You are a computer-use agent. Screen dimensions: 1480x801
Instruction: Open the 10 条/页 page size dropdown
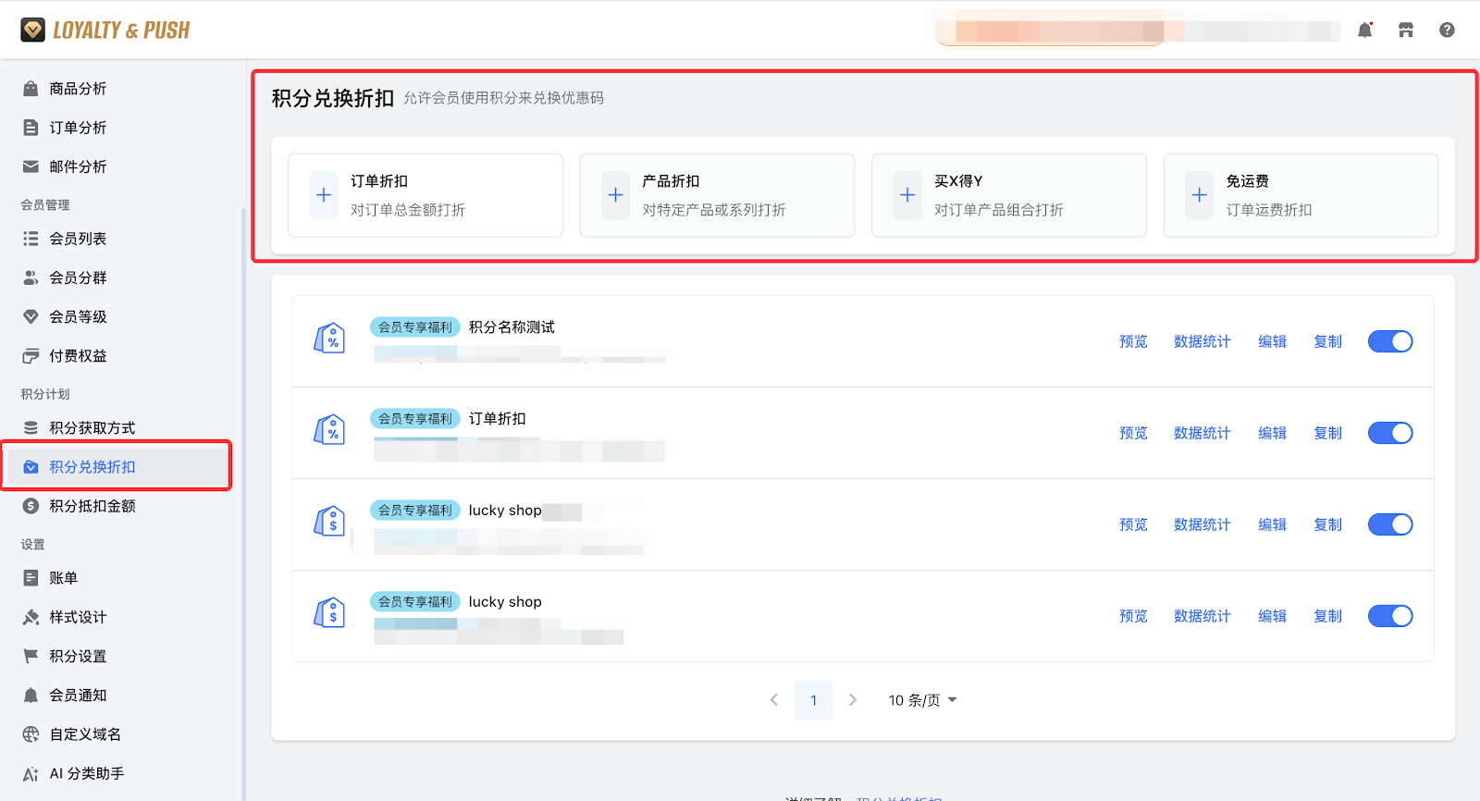click(x=922, y=700)
